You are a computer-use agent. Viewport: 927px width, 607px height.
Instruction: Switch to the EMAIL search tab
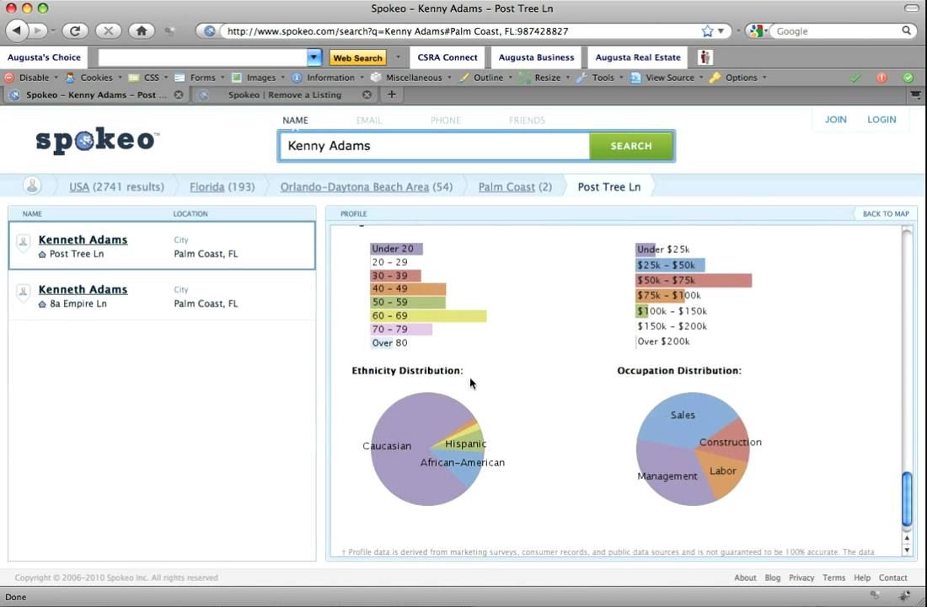click(x=368, y=121)
